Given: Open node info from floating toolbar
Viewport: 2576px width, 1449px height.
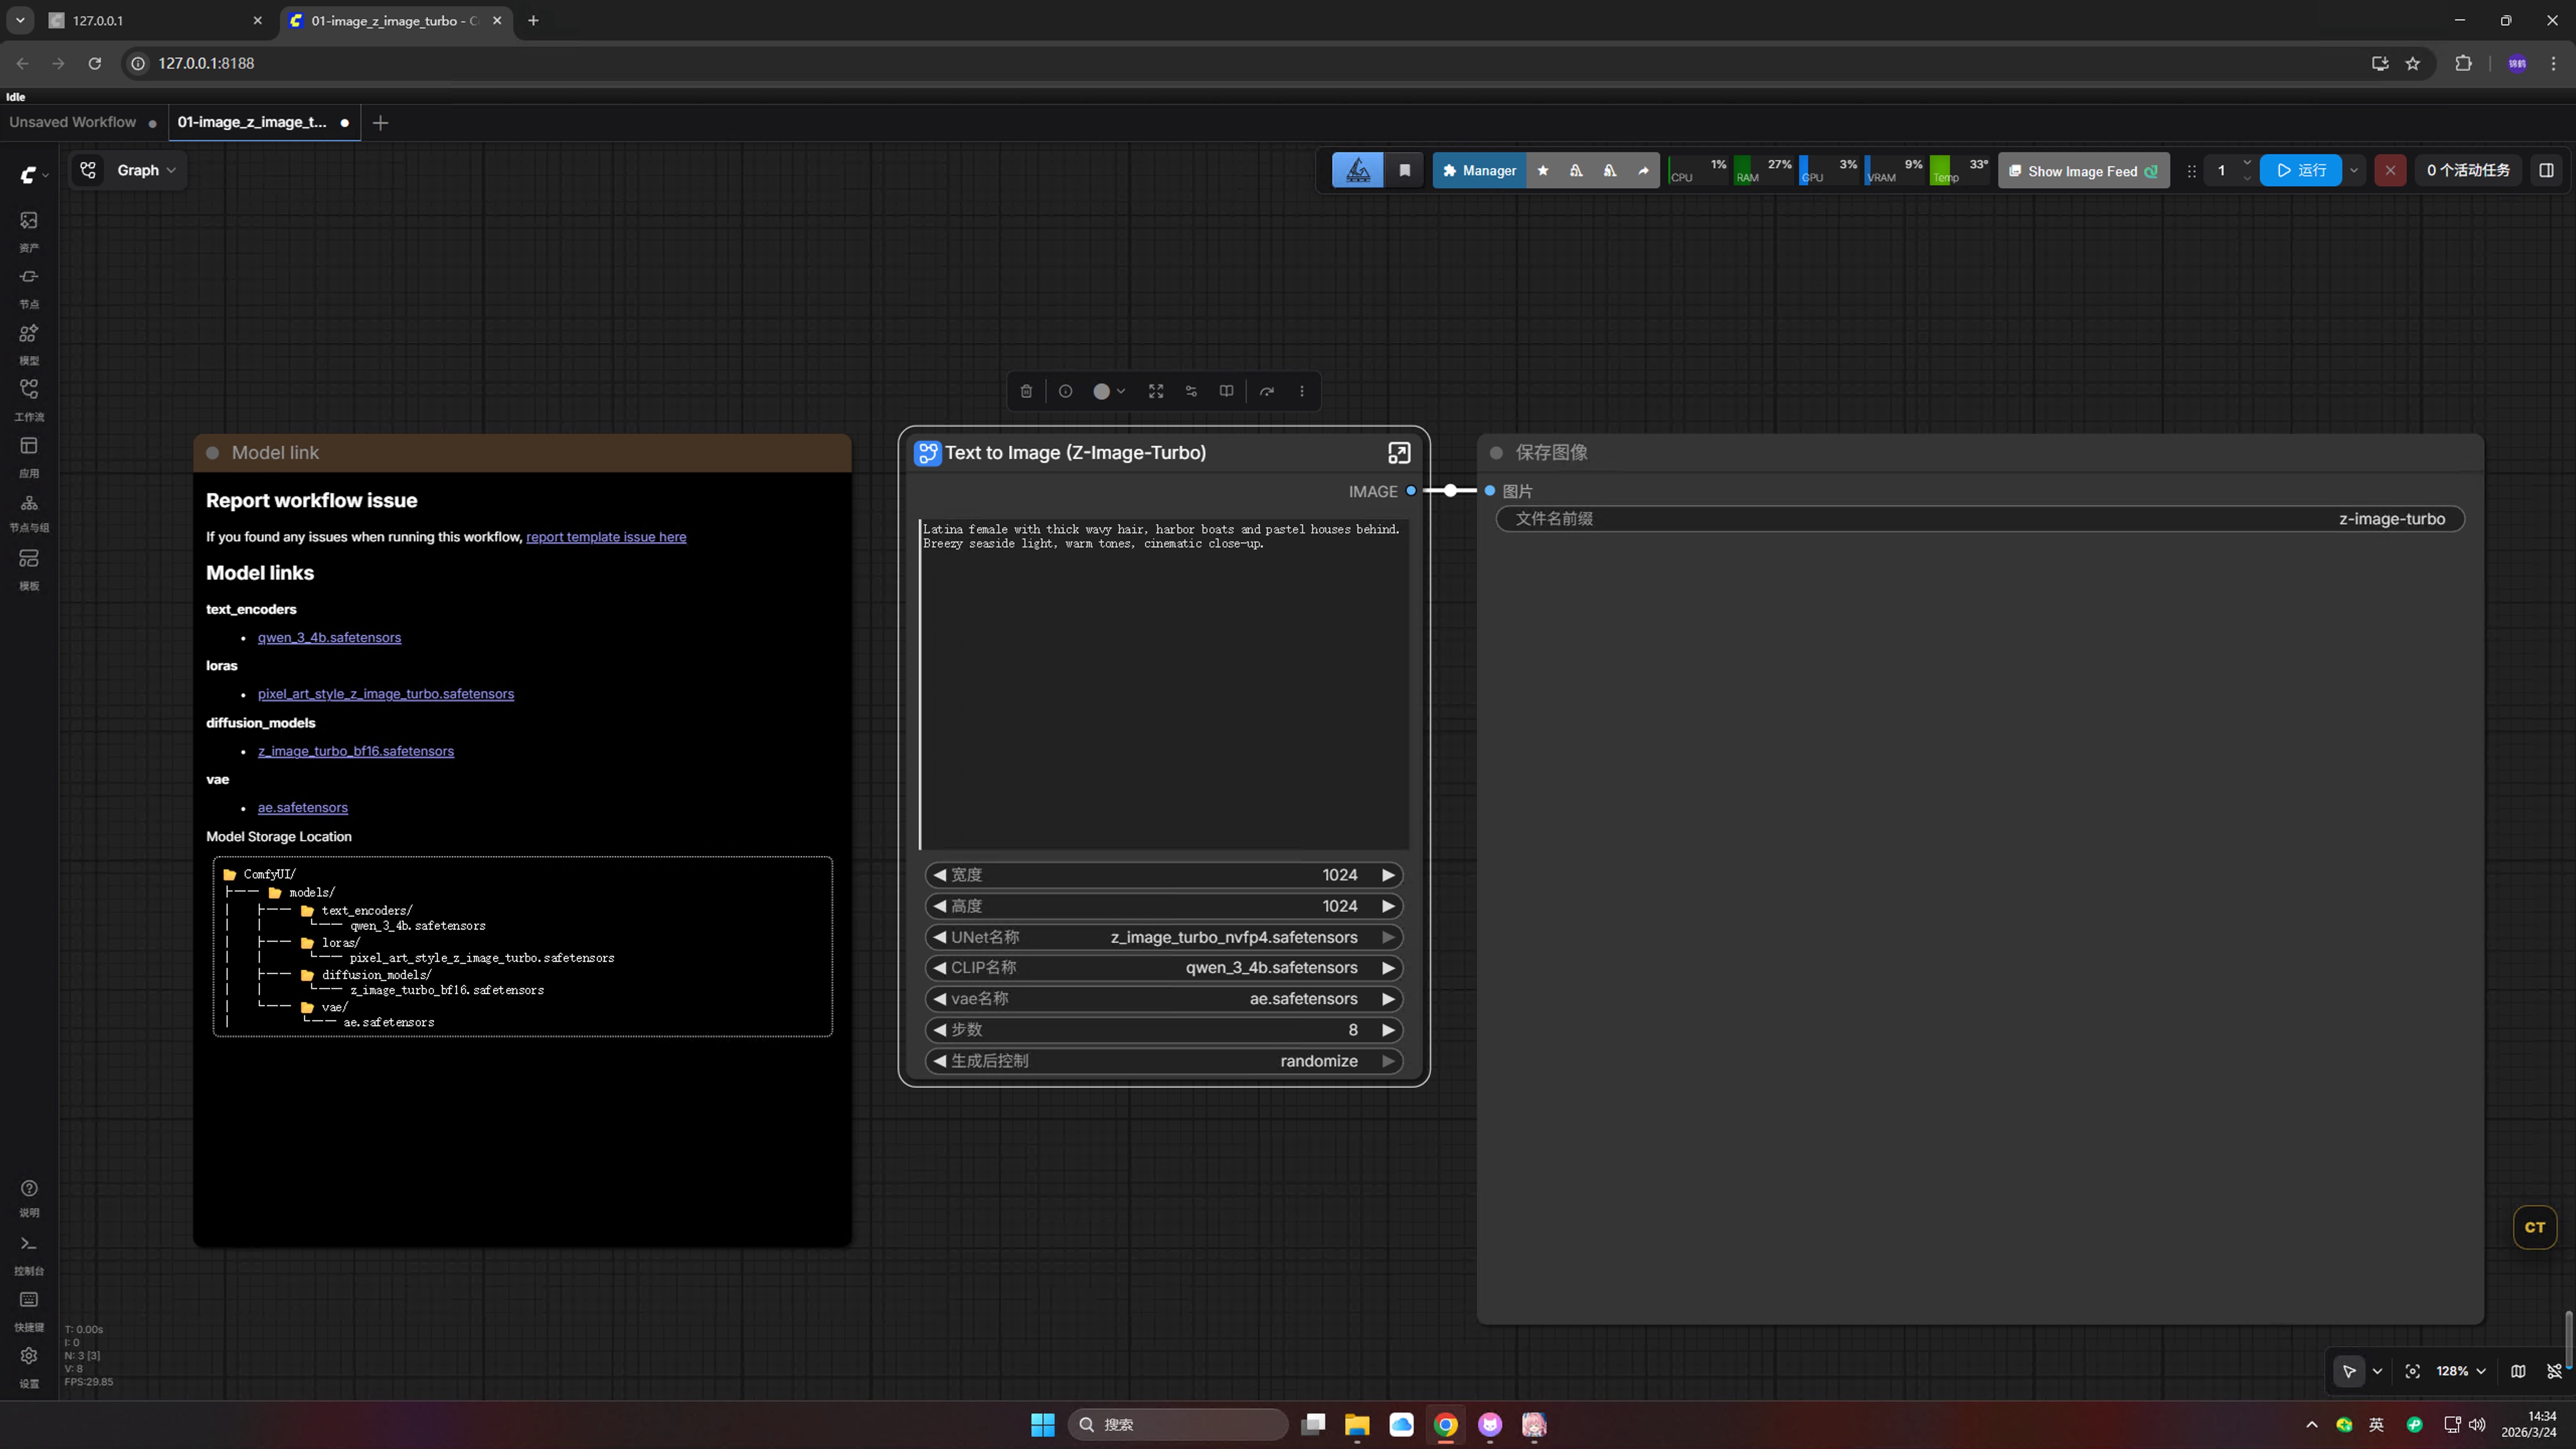Looking at the screenshot, I should 1065,391.
